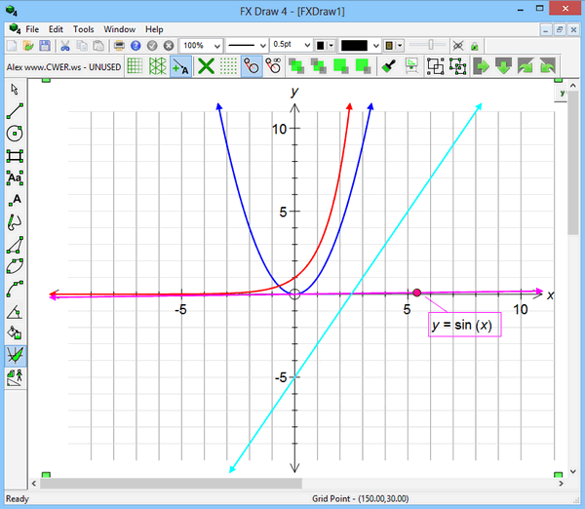Open the 100% zoom dropdown
The width and height of the screenshot is (585, 509).
coord(202,46)
